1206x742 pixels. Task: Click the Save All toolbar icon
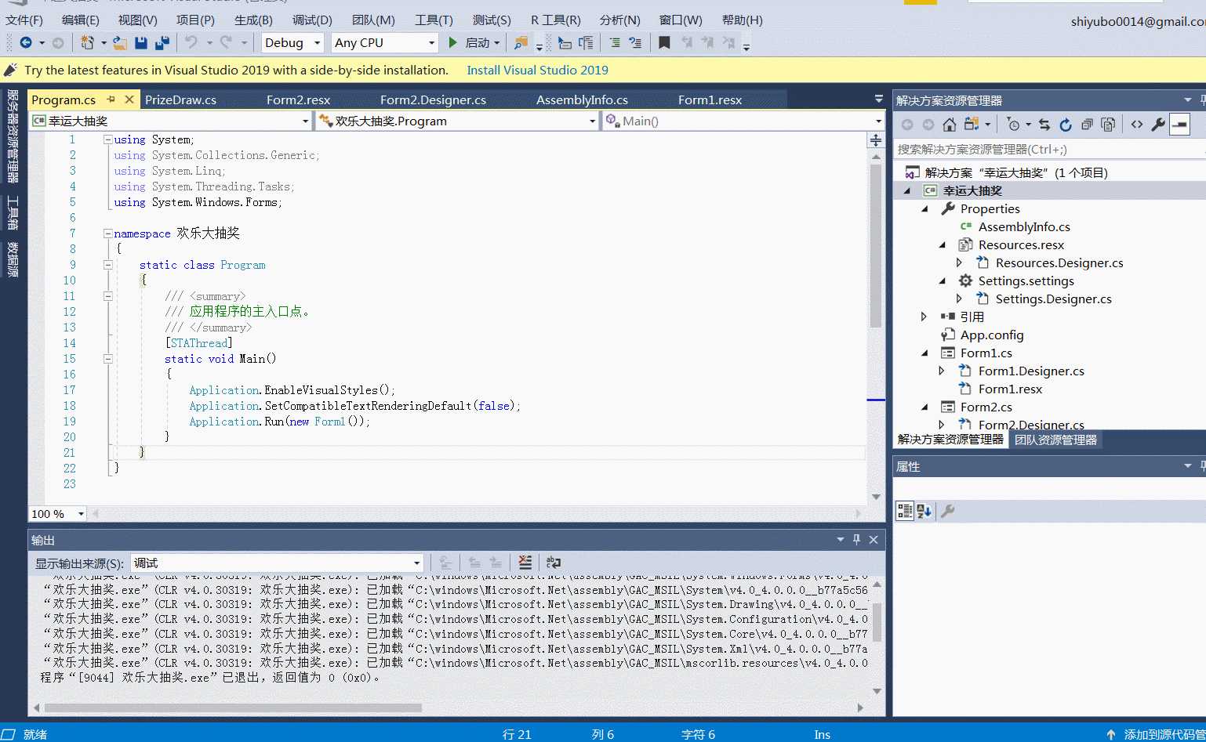162,43
